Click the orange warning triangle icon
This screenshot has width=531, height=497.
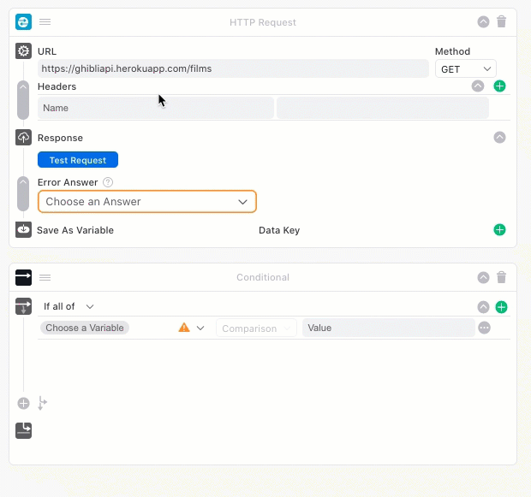[x=183, y=328]
